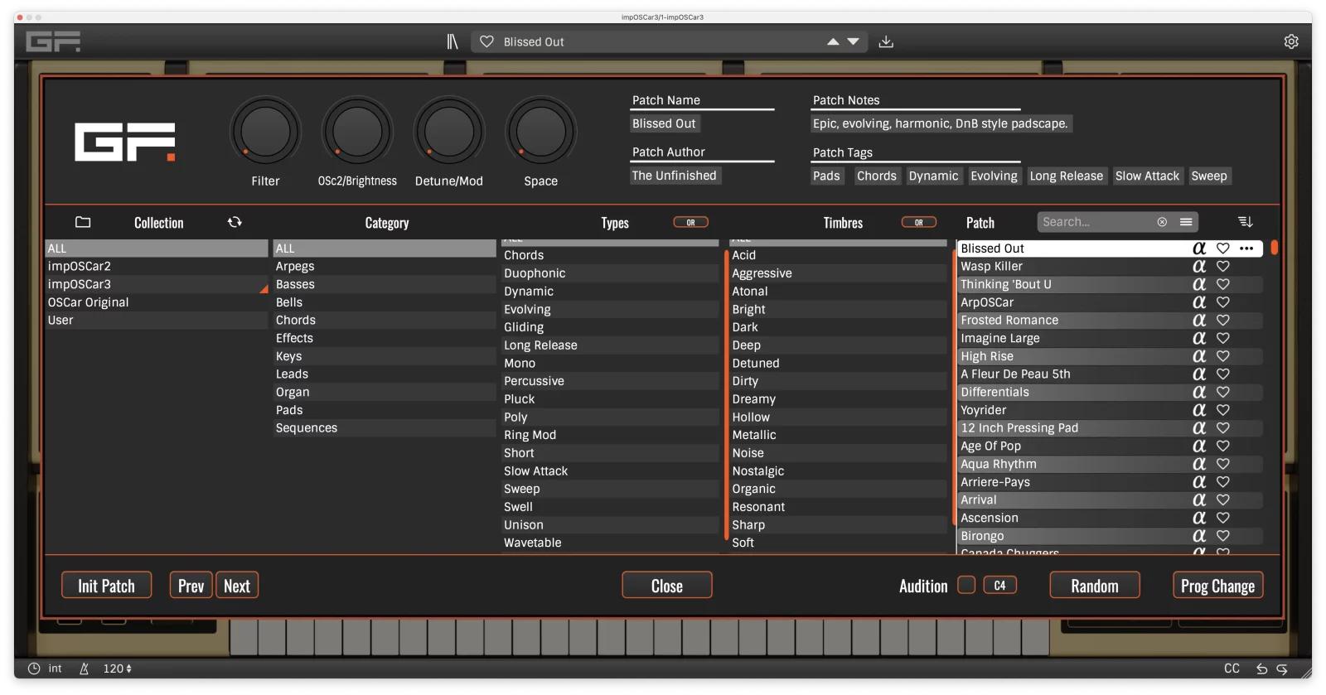Choose the impOSCar3 collection

157,284
